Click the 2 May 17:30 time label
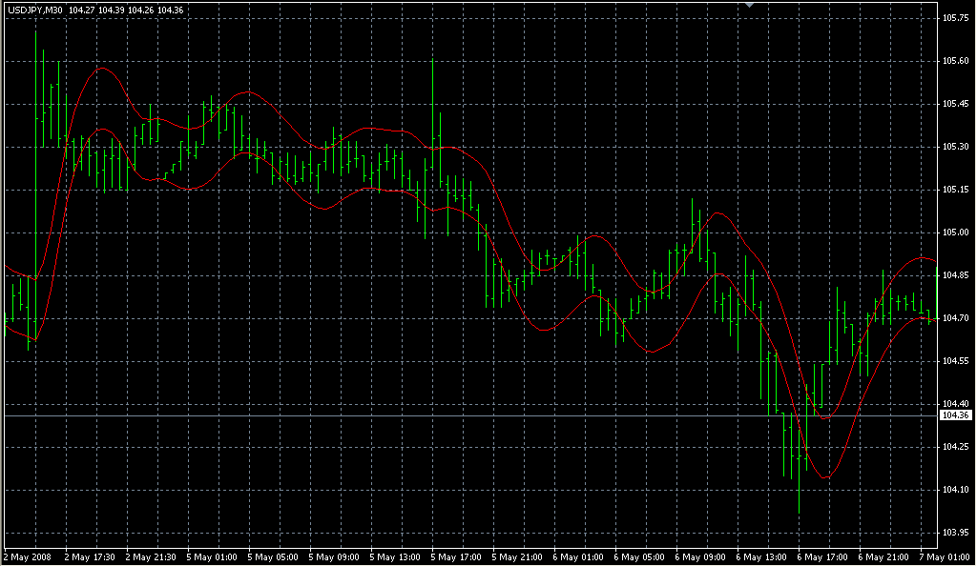Viewport: 977px width, 566px height. pyautogui.click(x=90, y=556)
